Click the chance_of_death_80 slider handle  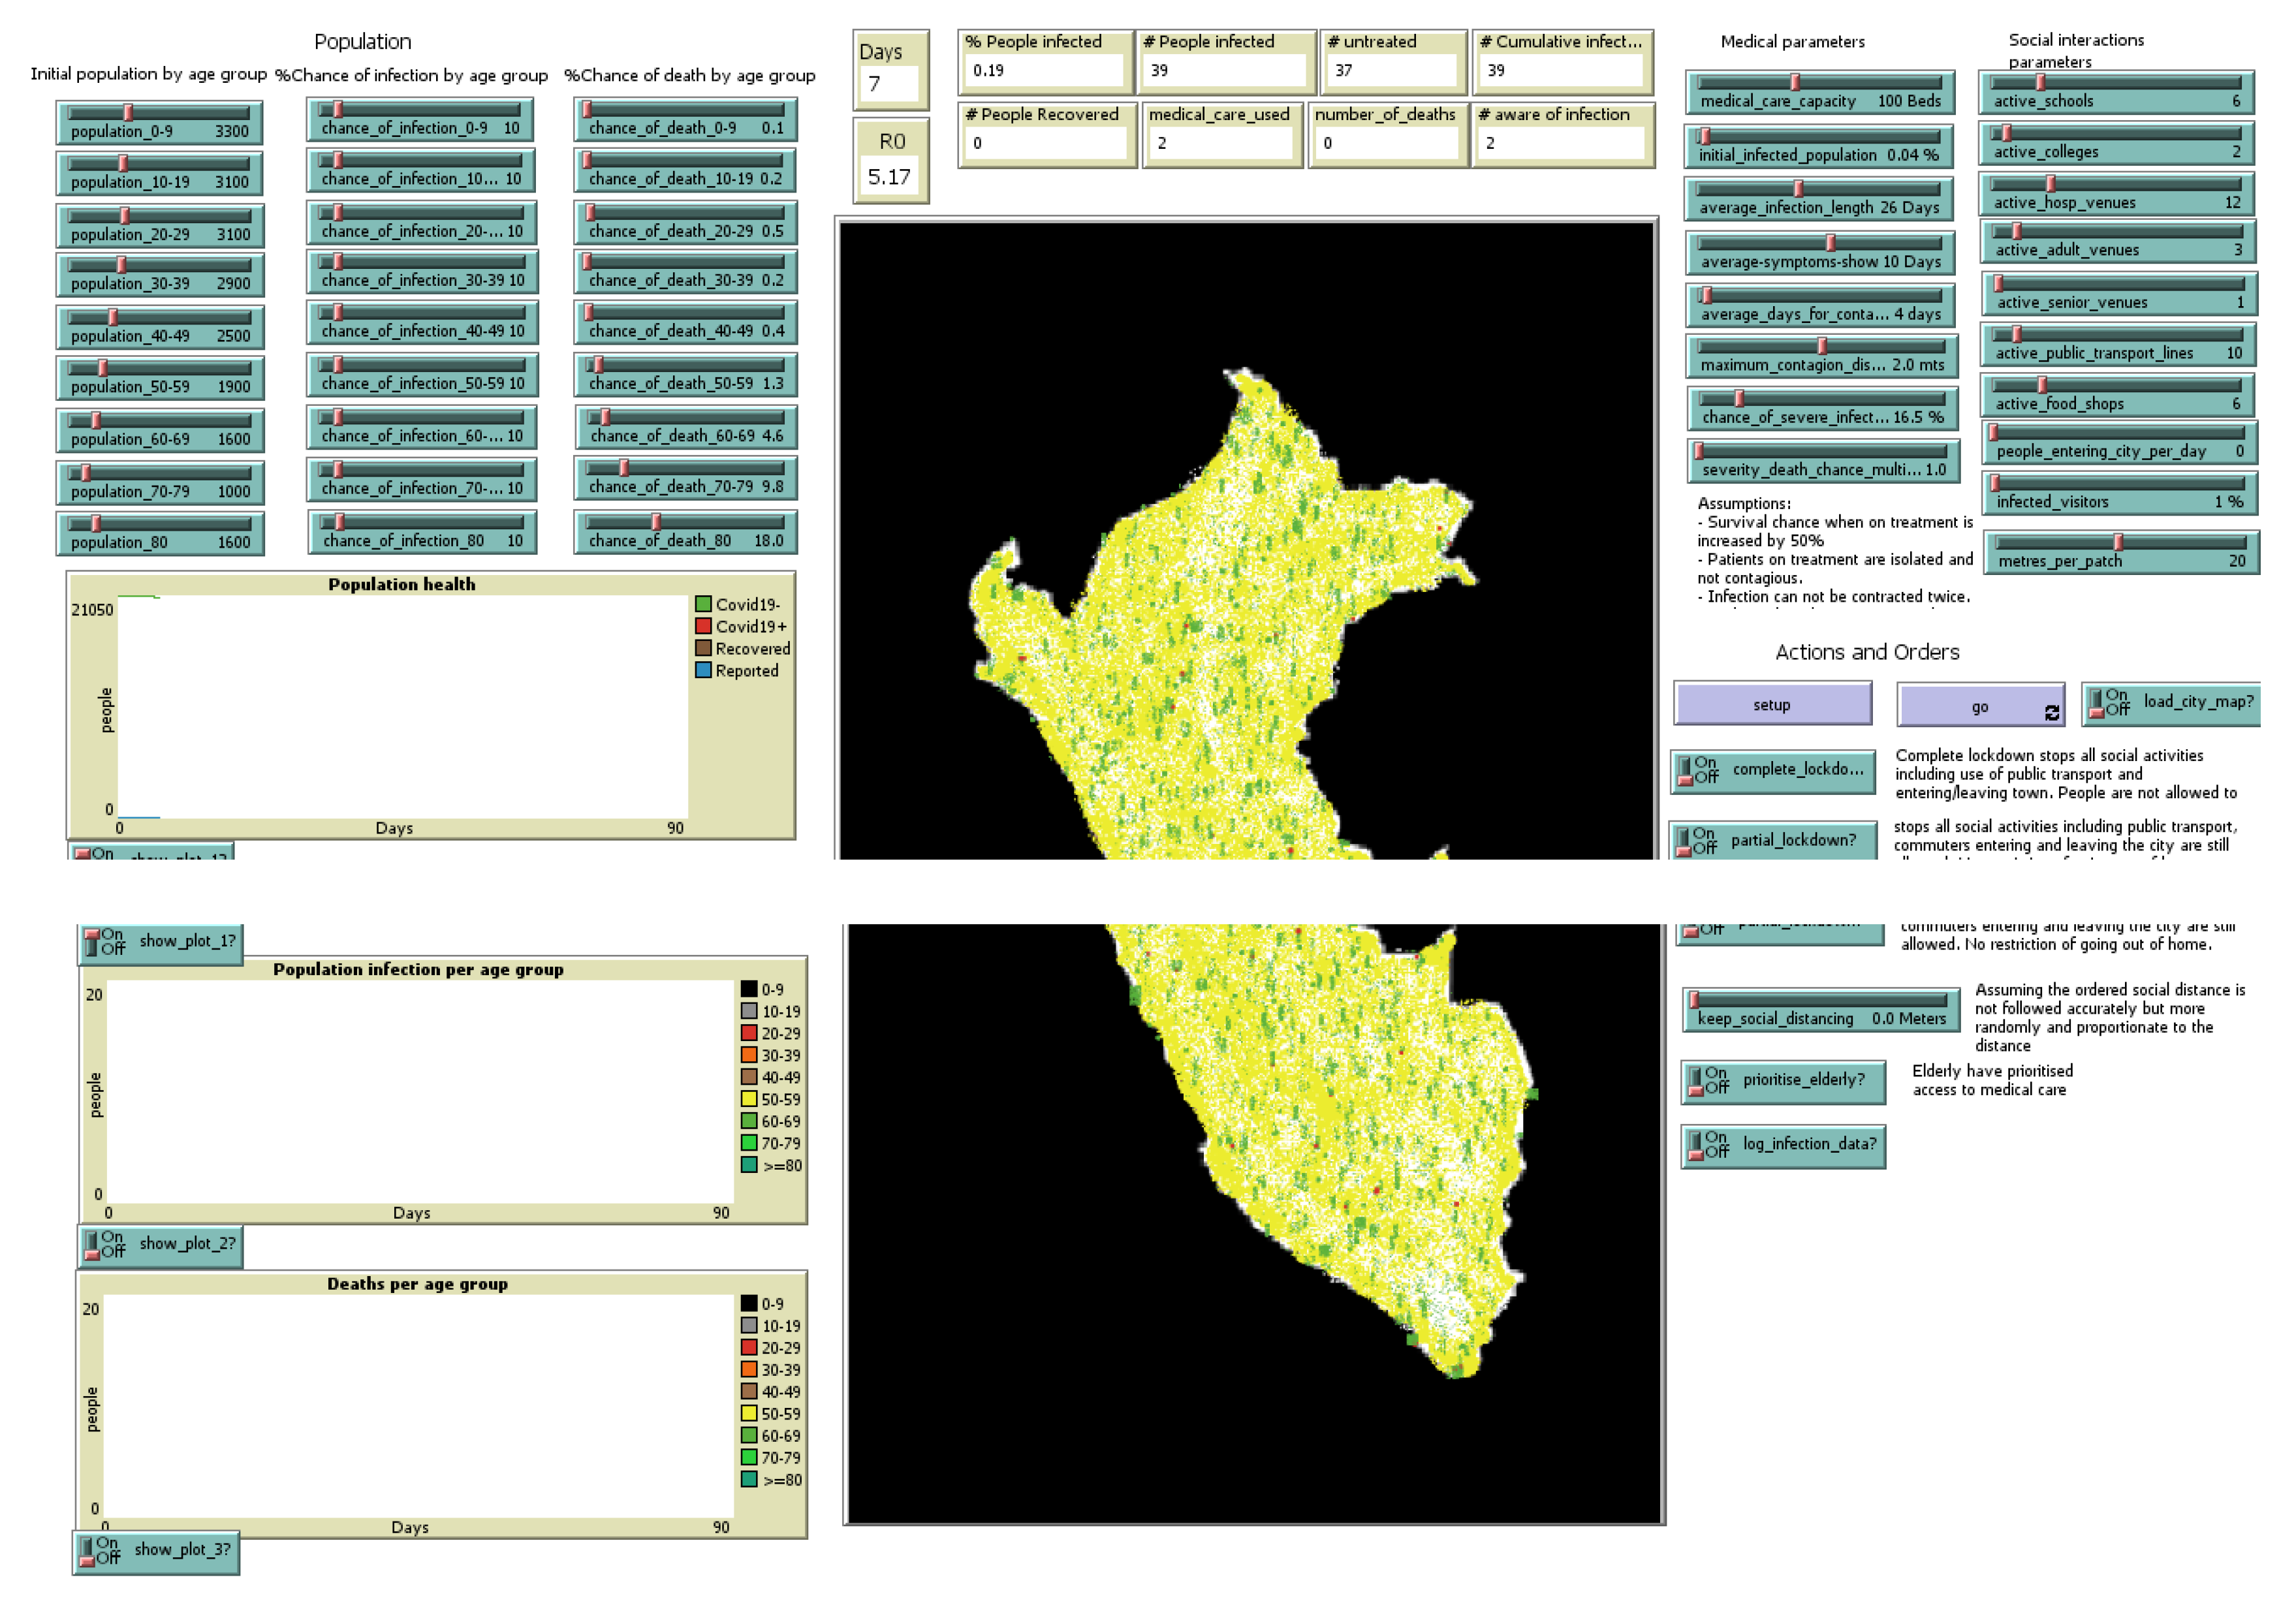(x=656, y=522)
